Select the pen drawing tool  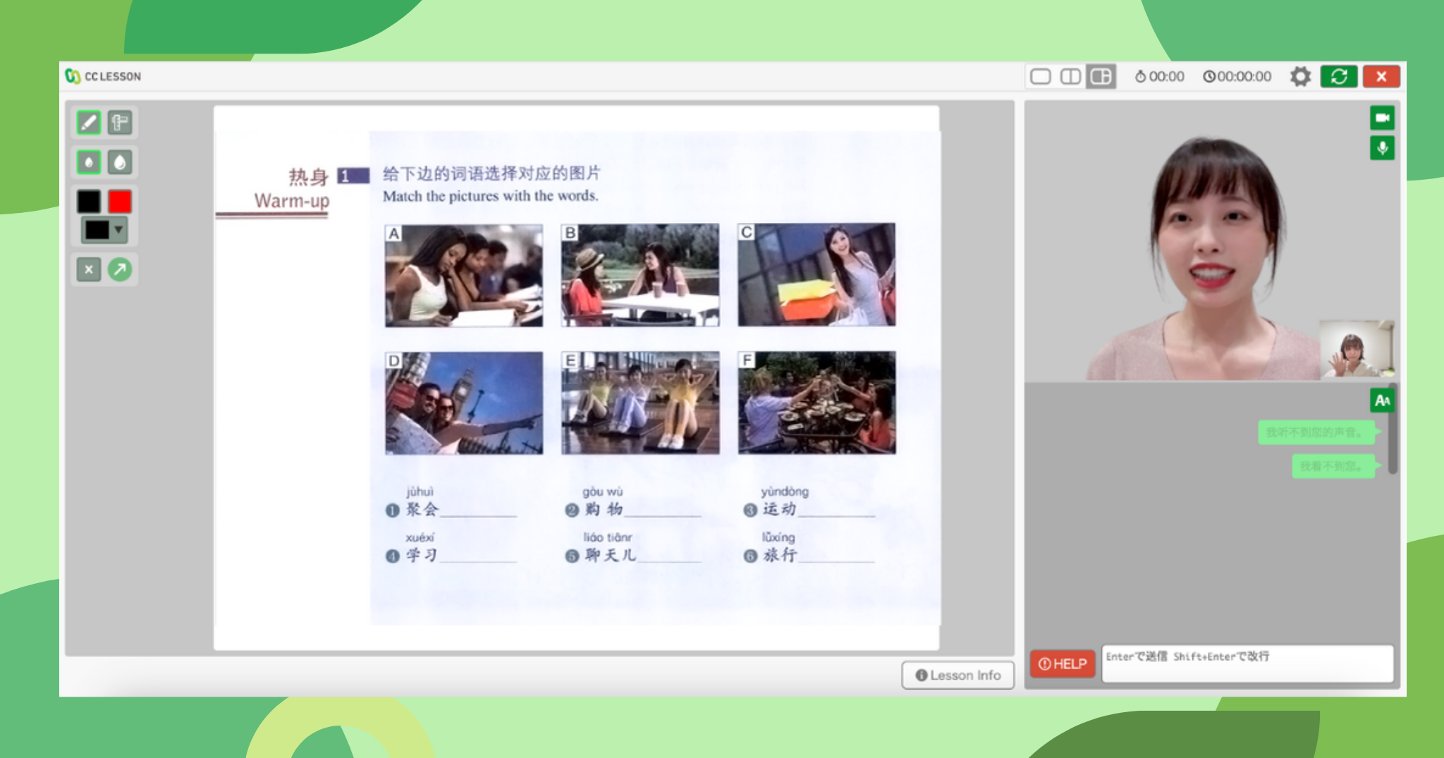pyautogui.click(x=89, y=123)
